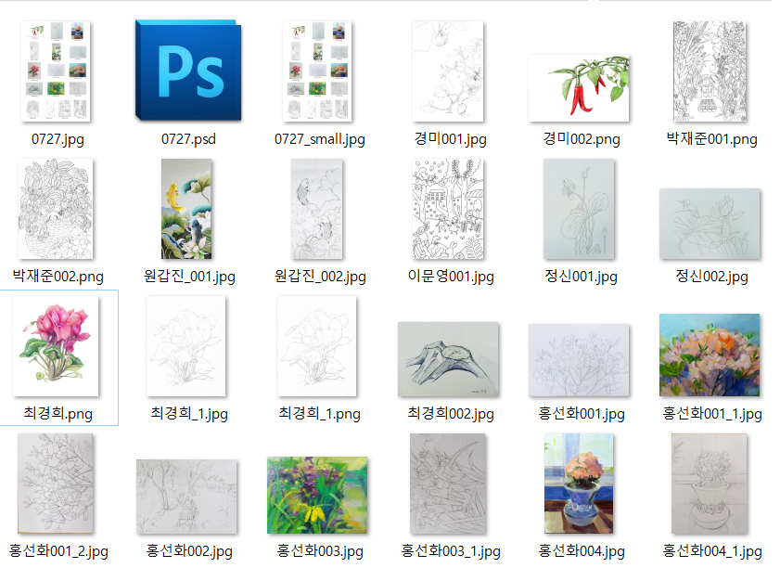Select the 최경희_1.png sketch thumbnail

coord(319,346)
